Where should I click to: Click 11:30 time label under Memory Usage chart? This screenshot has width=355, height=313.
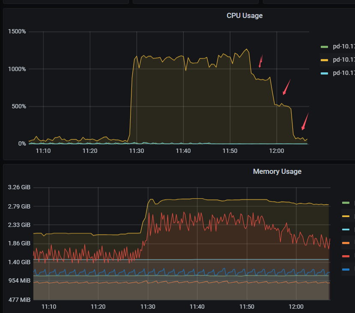(x=148, y=307)
